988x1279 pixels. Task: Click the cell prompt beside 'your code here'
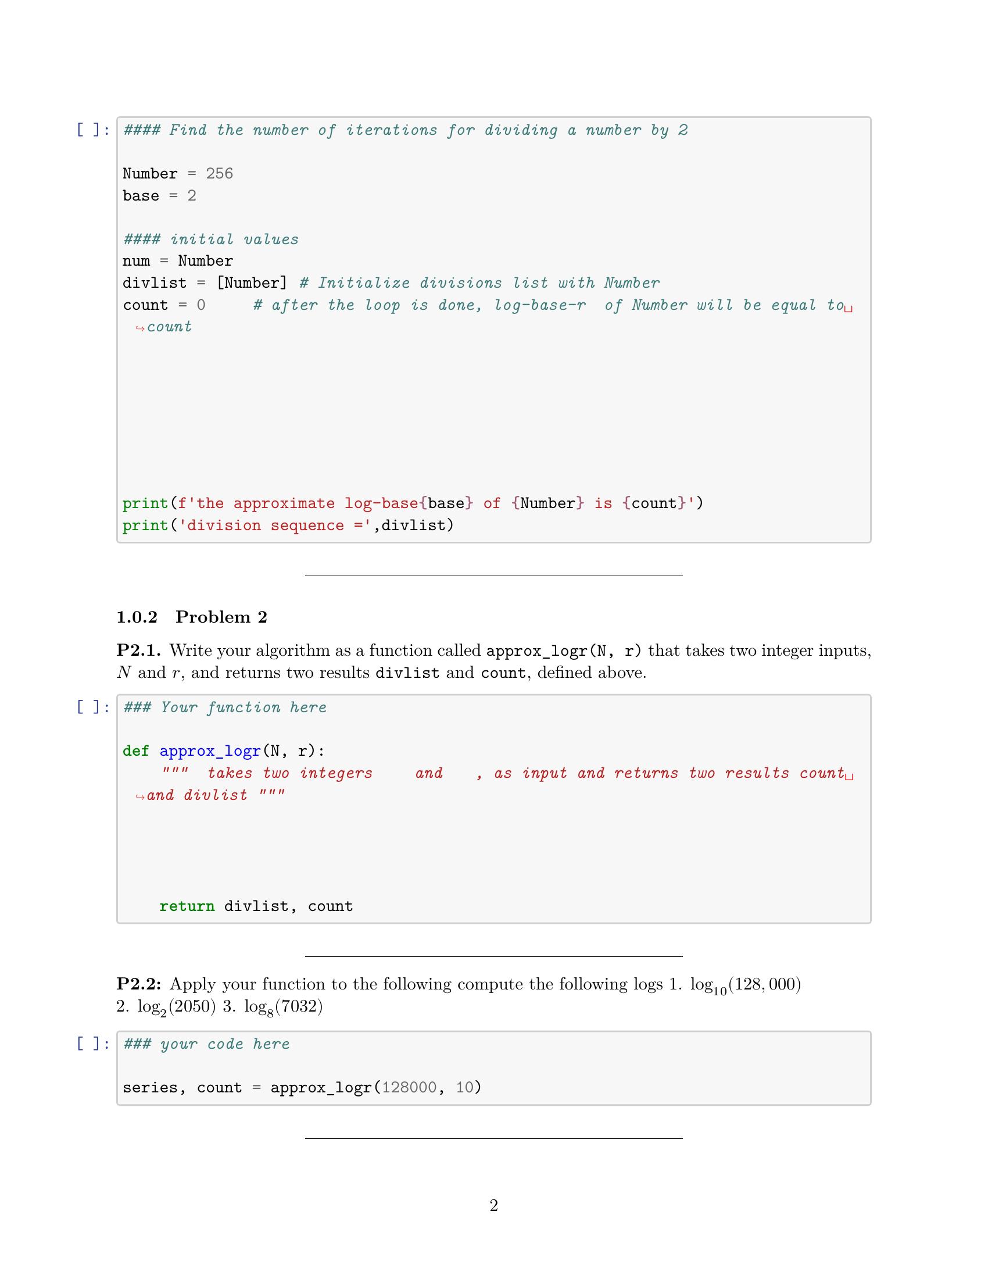click(x=93, y=1044)
